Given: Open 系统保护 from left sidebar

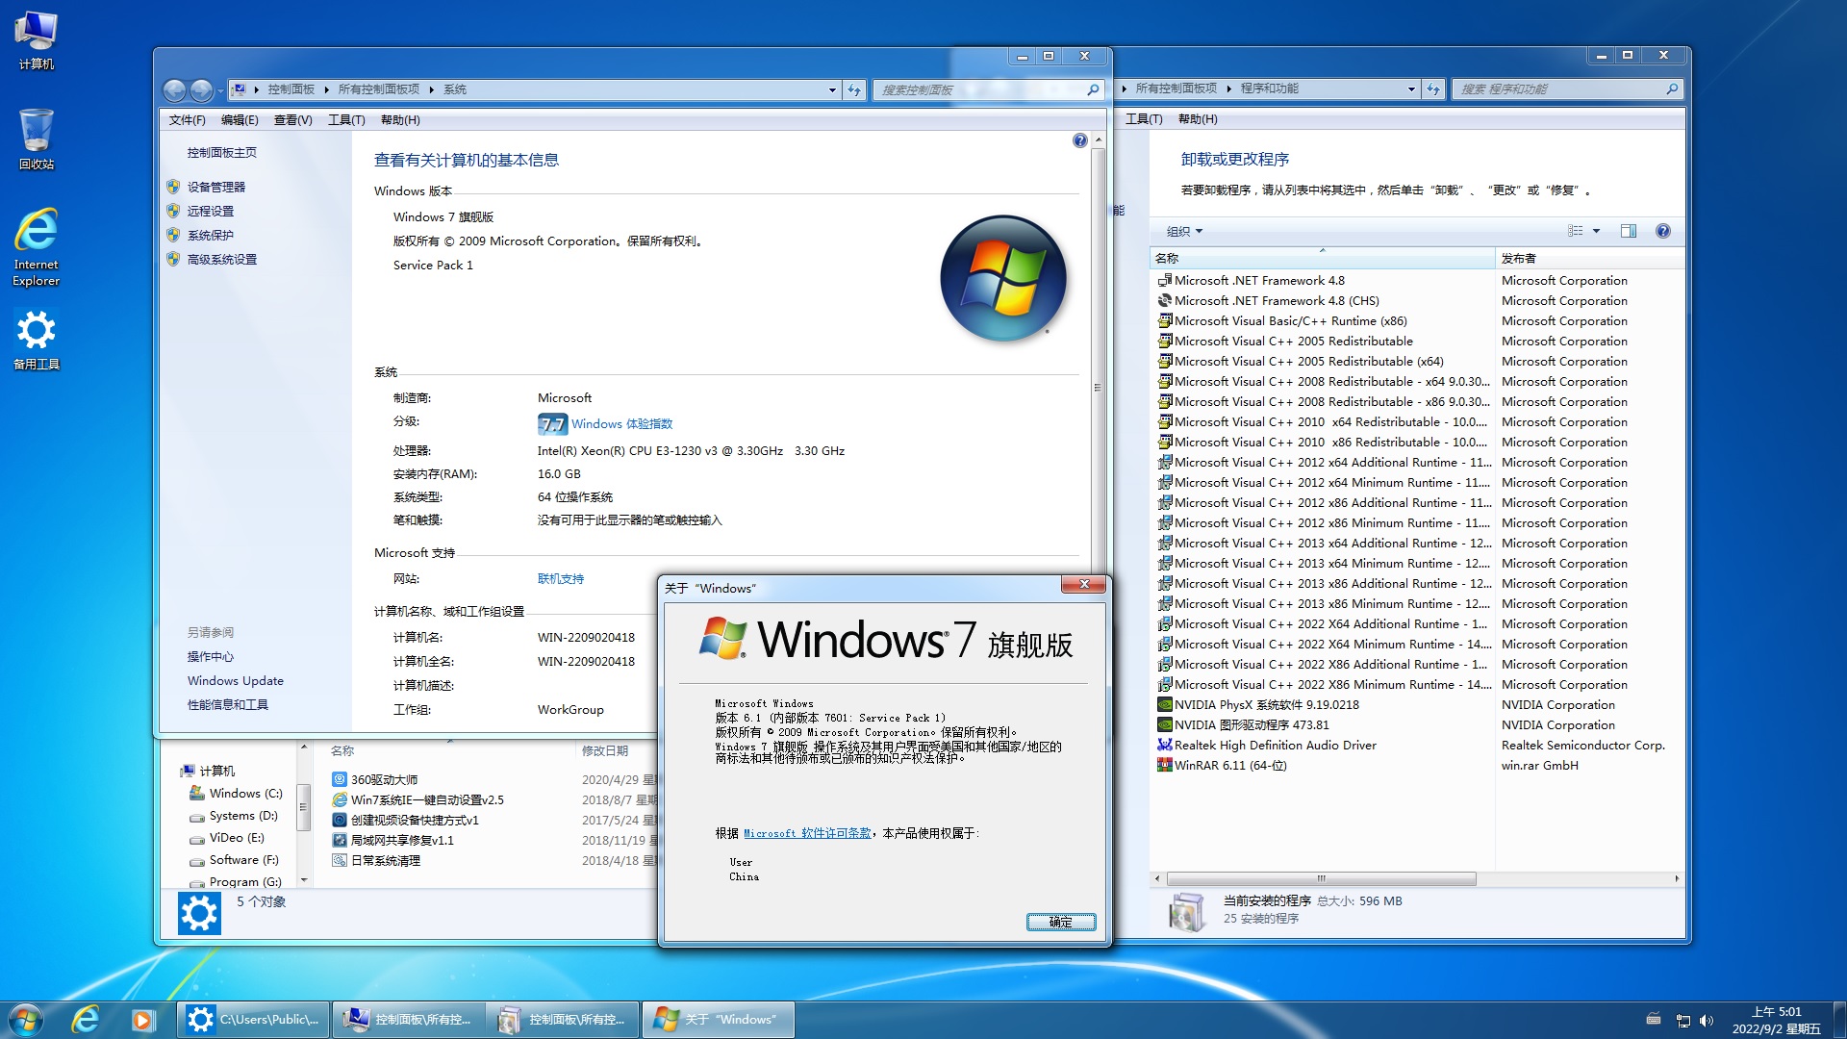Looking at the screenshot, I should tap(210, 235).
